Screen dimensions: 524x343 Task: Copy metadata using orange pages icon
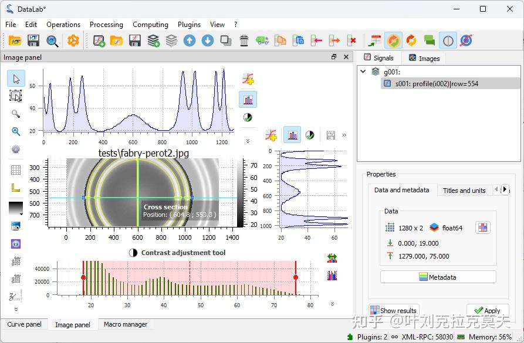(280, 40)
